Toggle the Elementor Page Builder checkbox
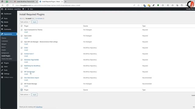The height and width of the screenshot is (109, 195). point(22,60)
